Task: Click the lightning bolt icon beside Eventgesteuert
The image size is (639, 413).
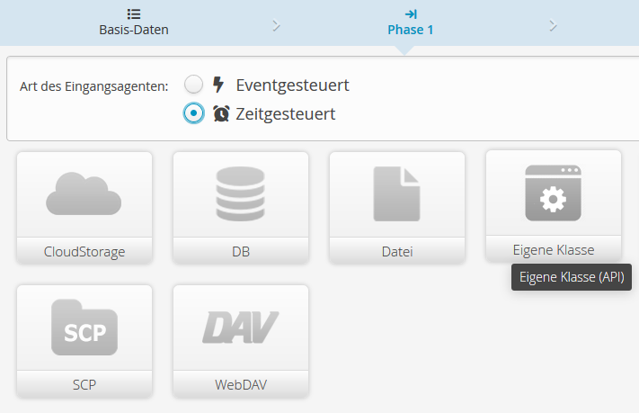Action: tap(218, 85)
